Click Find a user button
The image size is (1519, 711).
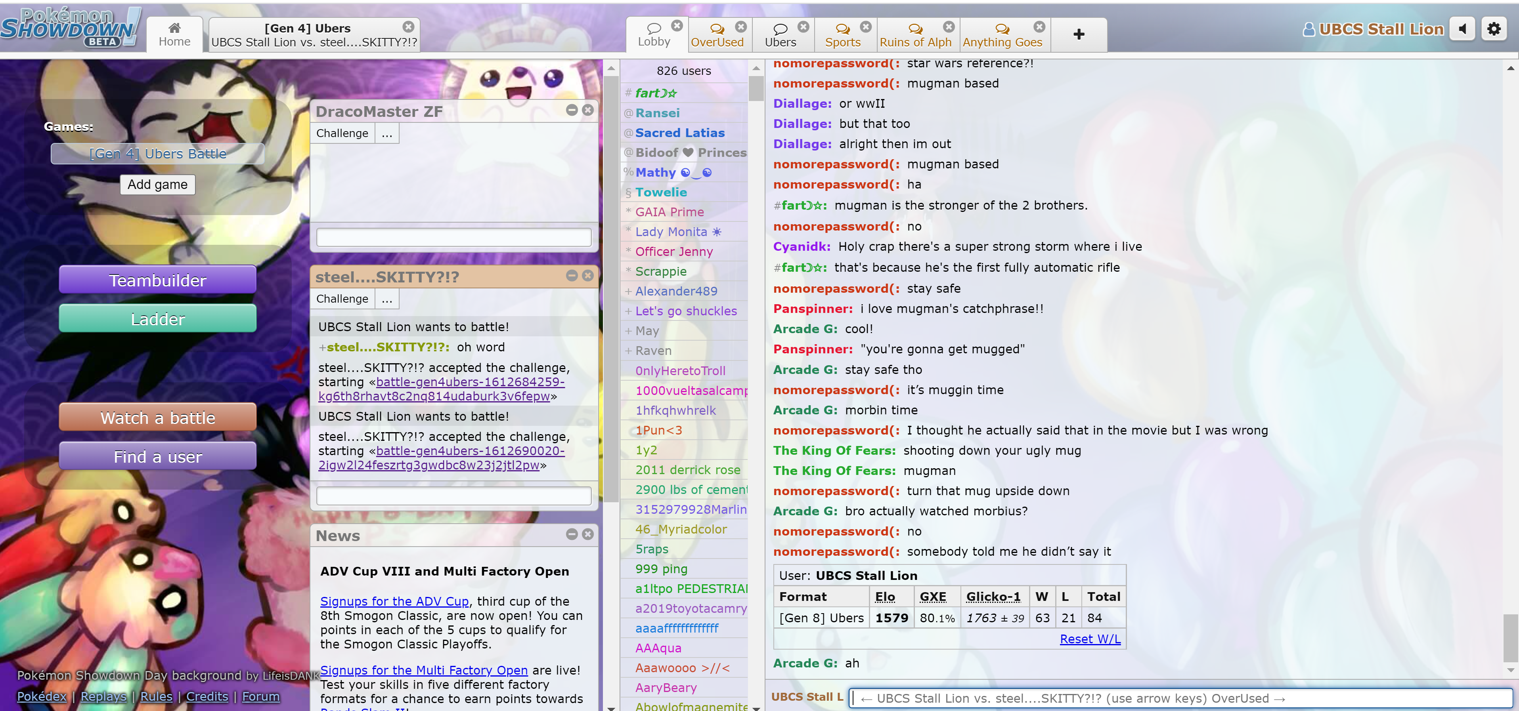(x=157, y=457)
